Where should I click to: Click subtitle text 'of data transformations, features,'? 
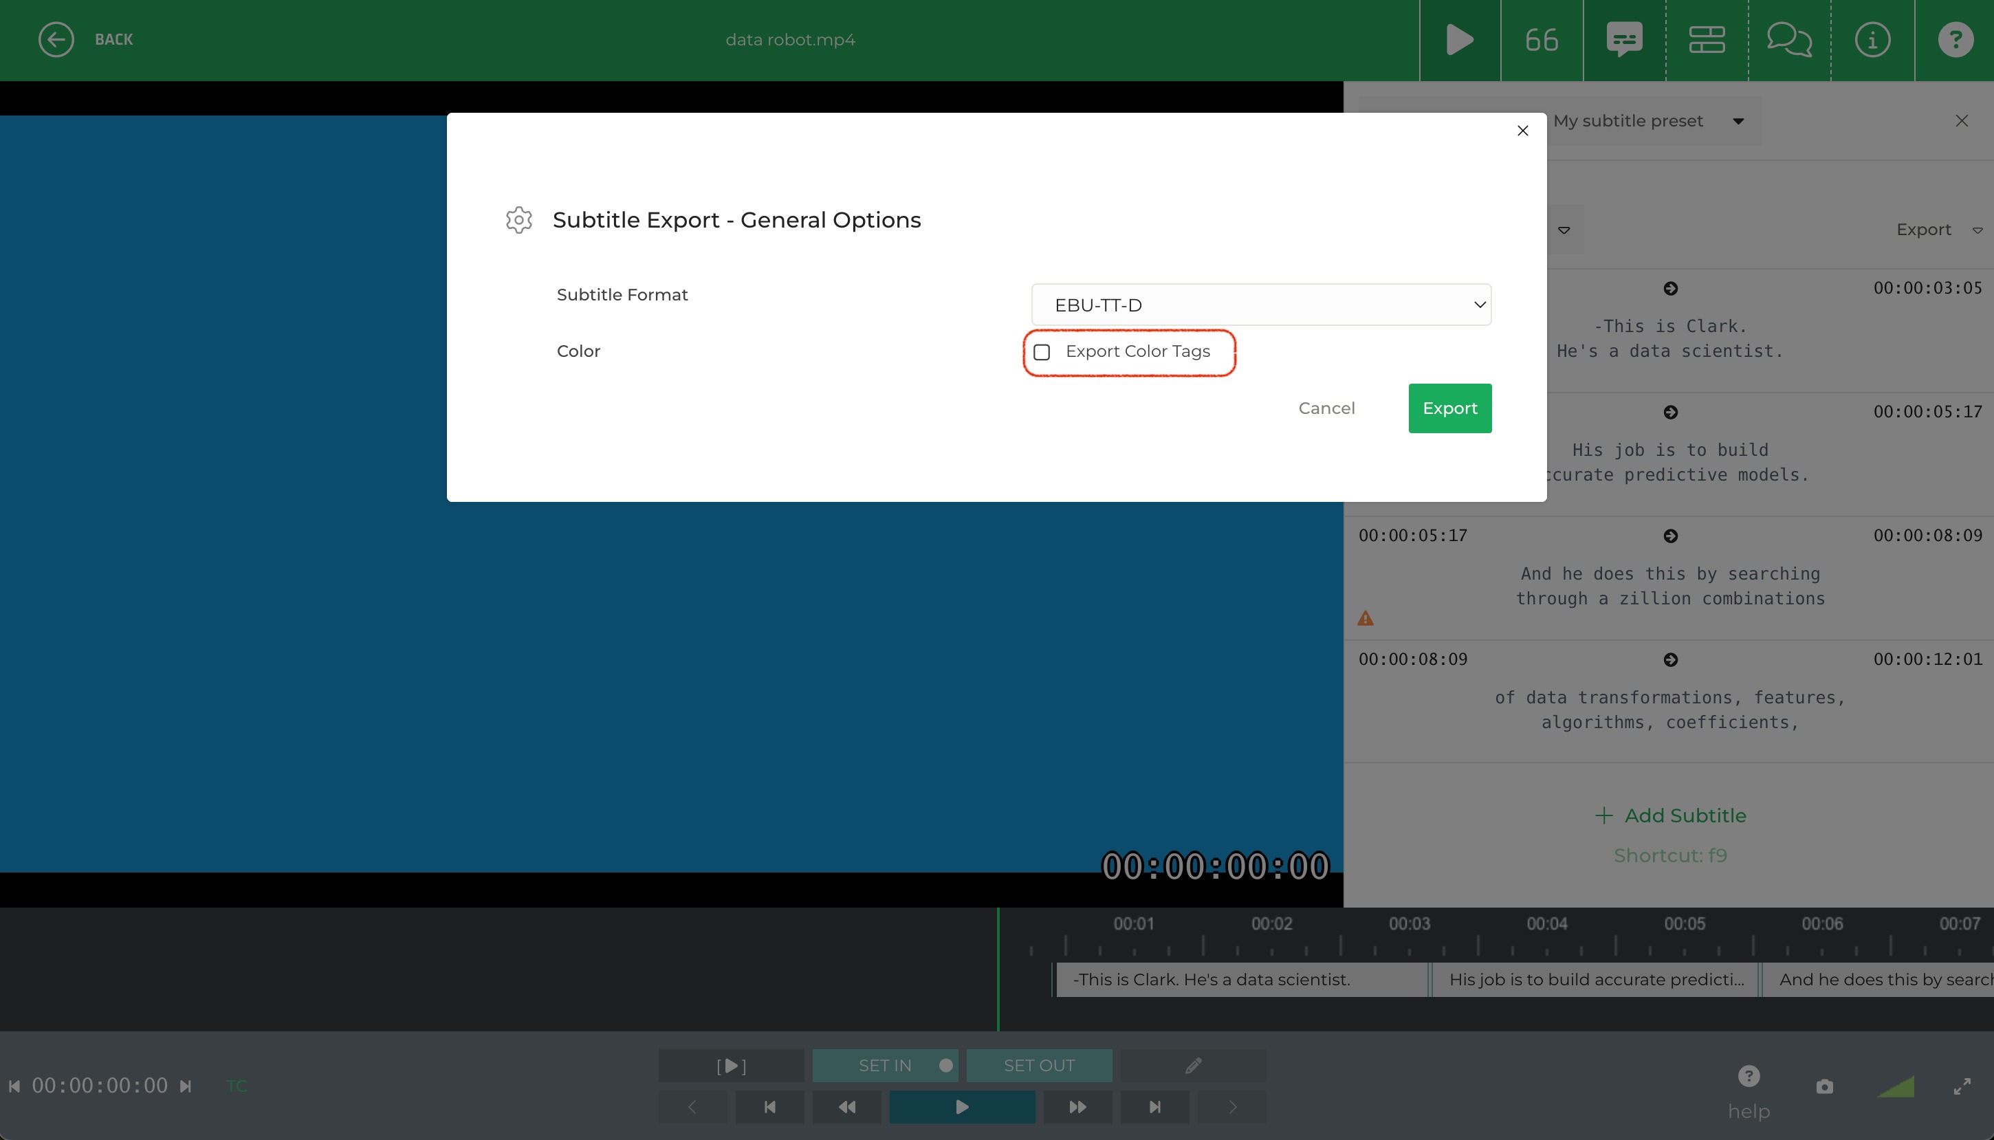1671,698
